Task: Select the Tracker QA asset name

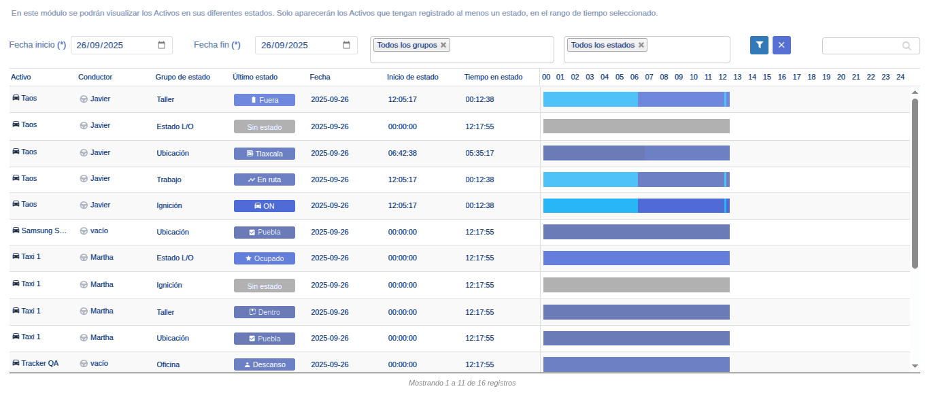Action: coord(40,363)
